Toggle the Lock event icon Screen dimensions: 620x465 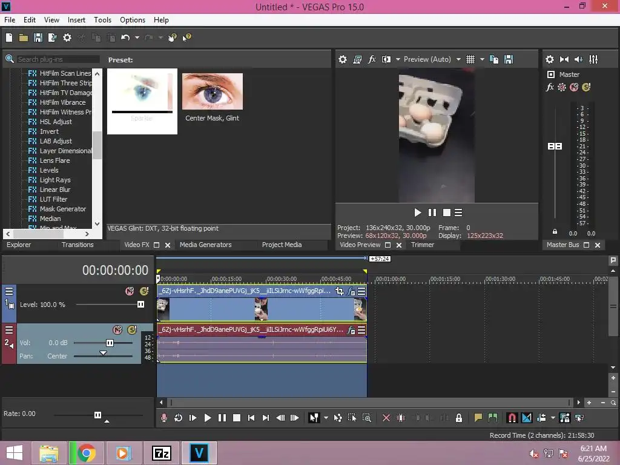[x=459, y=418]
